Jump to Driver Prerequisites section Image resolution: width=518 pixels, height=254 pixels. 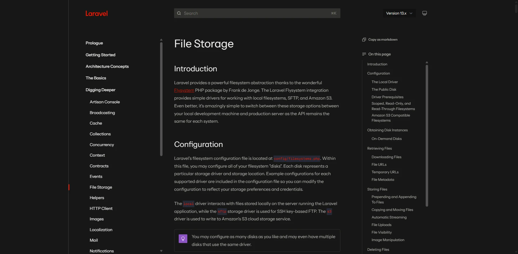coord(387,97)
